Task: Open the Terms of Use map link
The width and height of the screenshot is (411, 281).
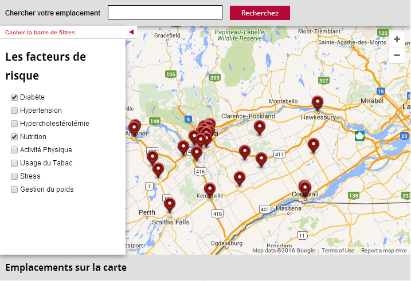Action: [338, 251]
